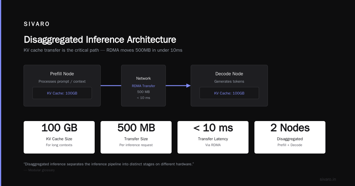
Task: Click the 2 Nodes stat card
Action: pos(290,137)
